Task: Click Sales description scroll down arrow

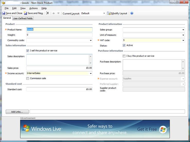Action: tap(91, 63)
